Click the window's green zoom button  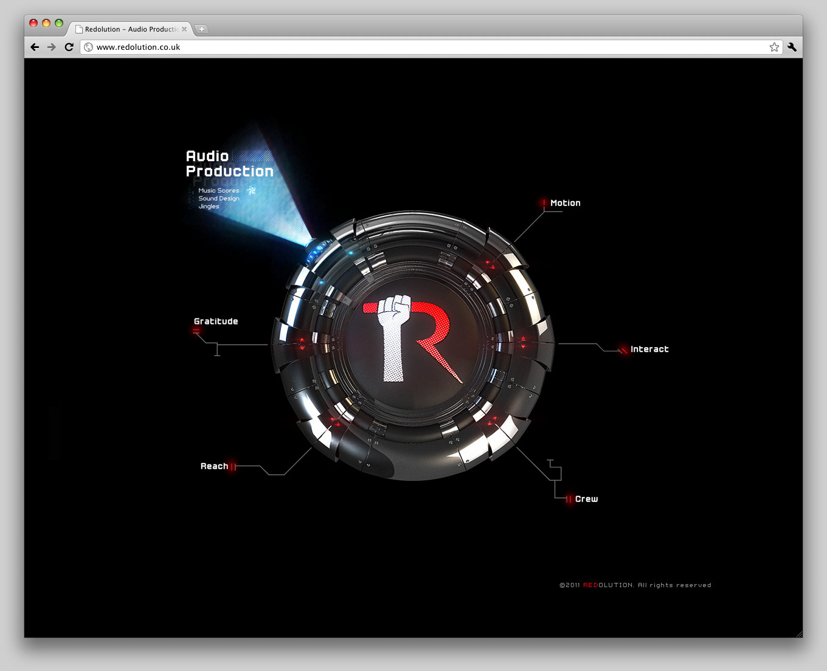(59, 23)
